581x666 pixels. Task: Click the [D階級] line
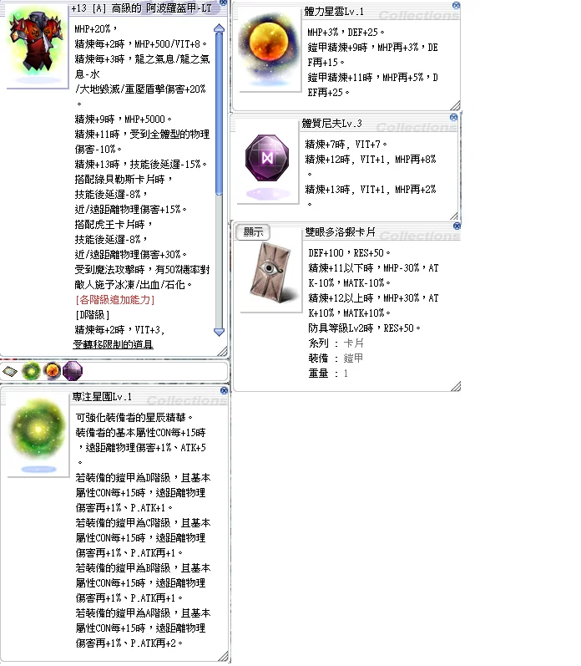(92, 315)
